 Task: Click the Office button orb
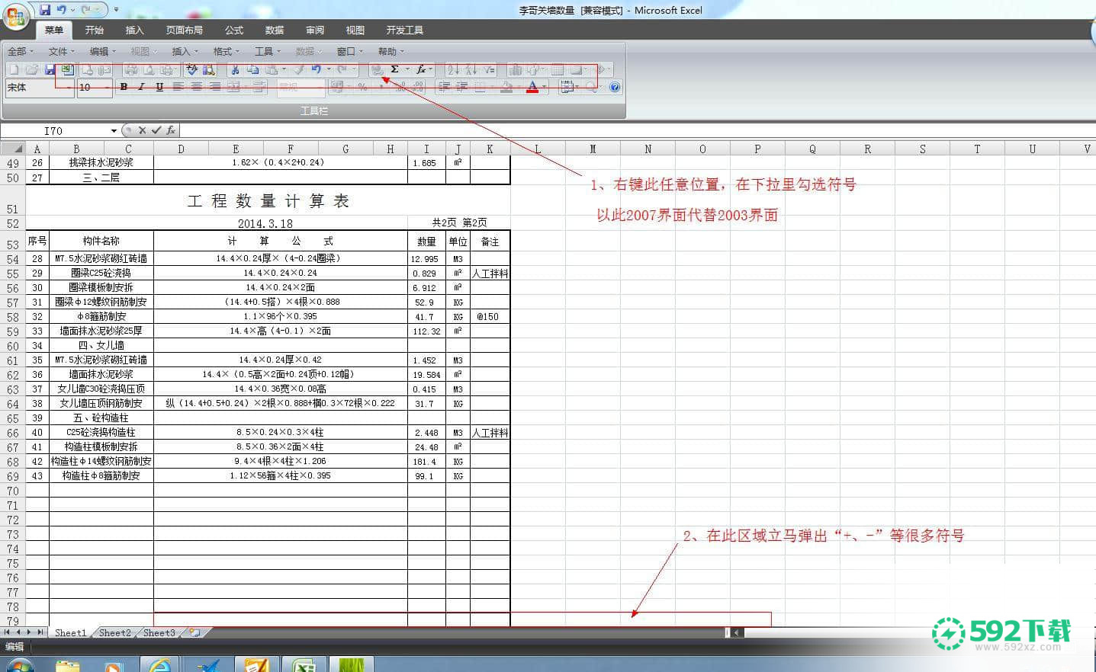click(x=17, y=17)
